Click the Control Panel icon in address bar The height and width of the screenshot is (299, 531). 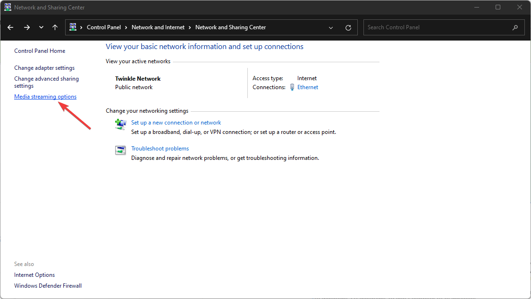point(73,27)
